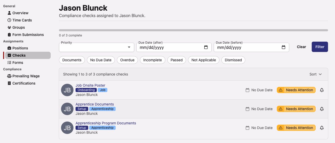Toggle the No Due Date filter chip
335x143 pixels.
(x=101, y=60)
